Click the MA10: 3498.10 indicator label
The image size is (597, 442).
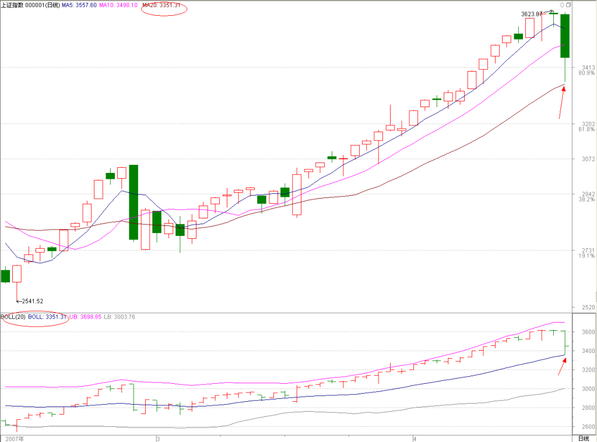click(118, 5)
